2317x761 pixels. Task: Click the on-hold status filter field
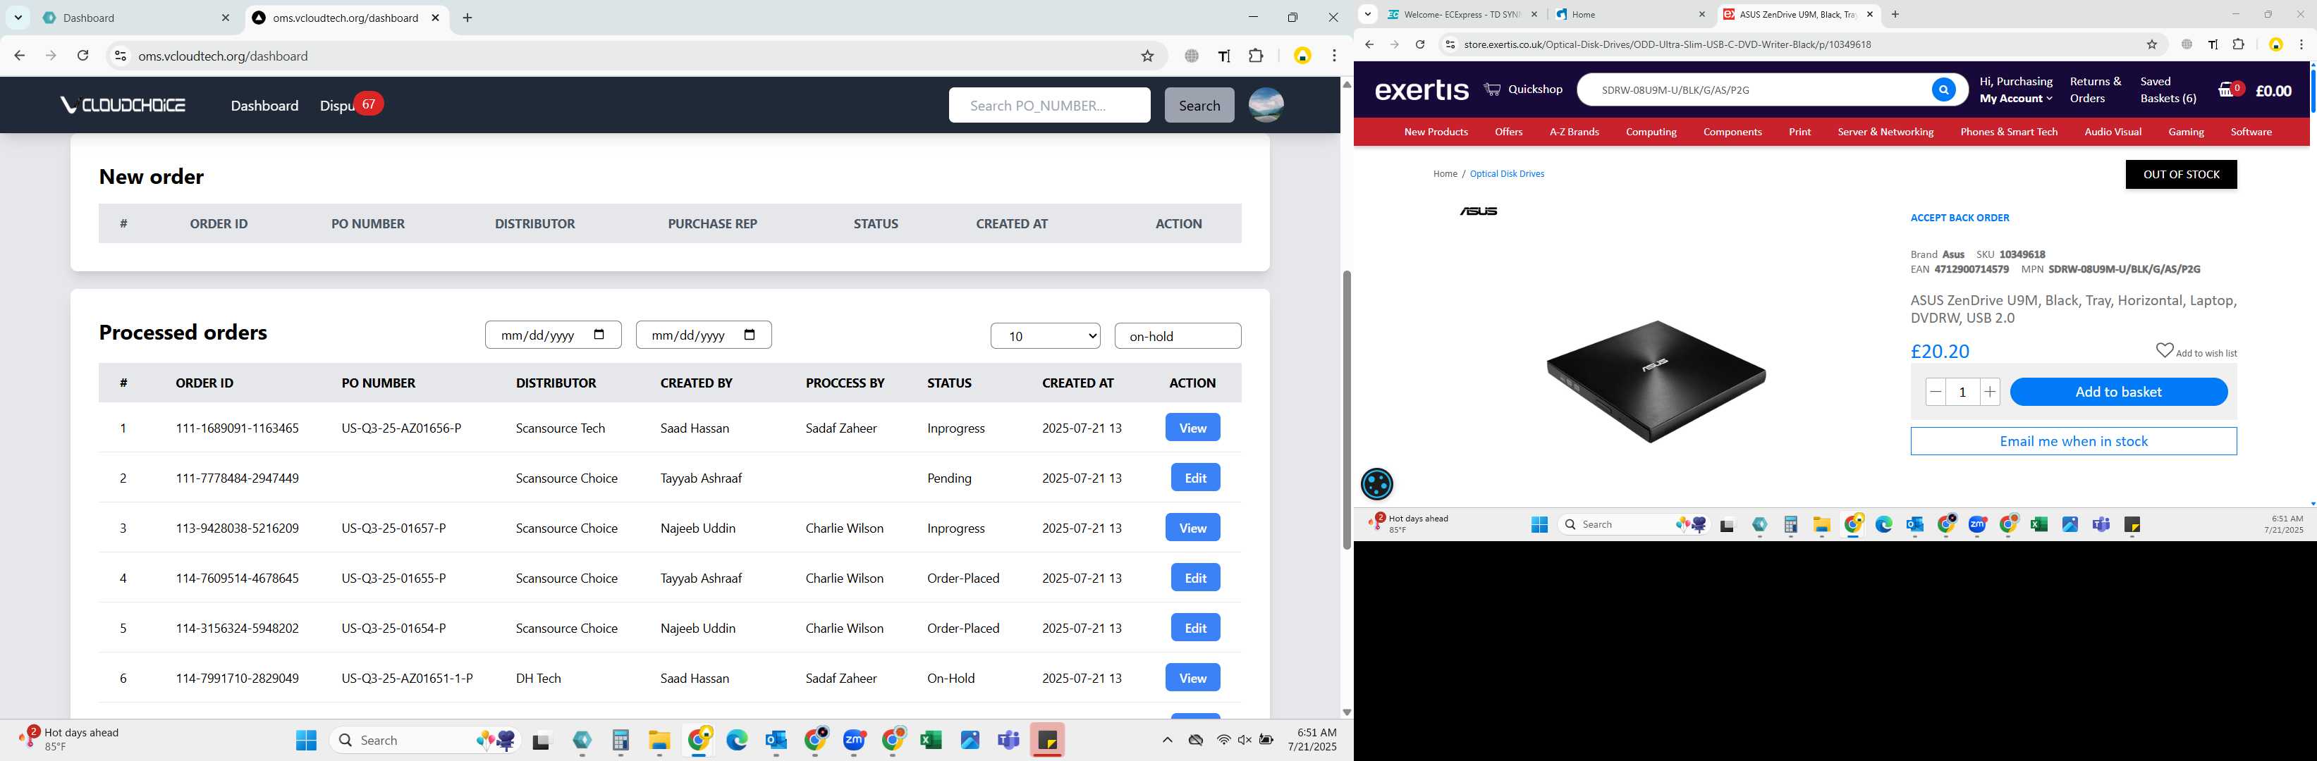click(1178, 336)
